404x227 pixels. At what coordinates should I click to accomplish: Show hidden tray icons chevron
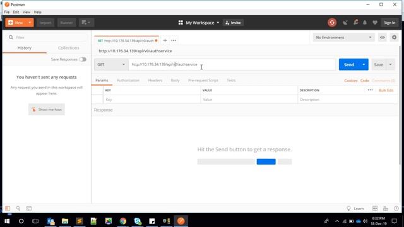337,221
